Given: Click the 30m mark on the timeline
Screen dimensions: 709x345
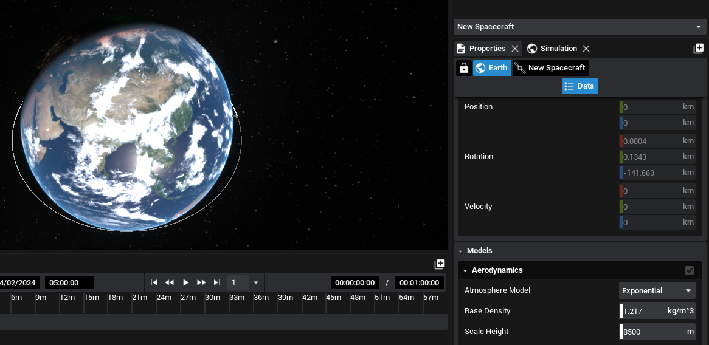Looking at the screenshot, I should point(212,298).
